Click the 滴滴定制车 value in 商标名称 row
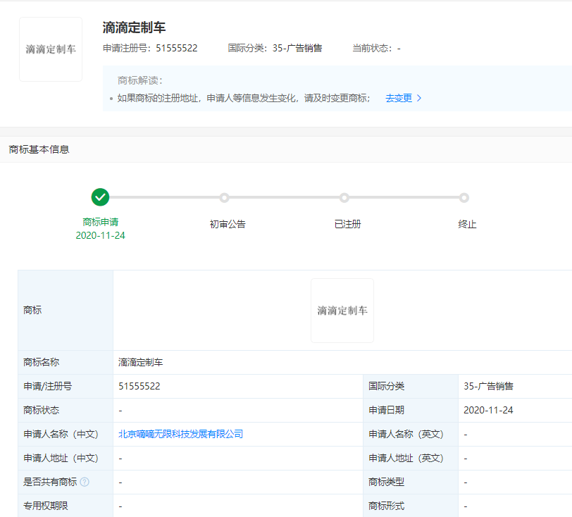Viewport: 572px width, 517px height. tap(141, 363)
